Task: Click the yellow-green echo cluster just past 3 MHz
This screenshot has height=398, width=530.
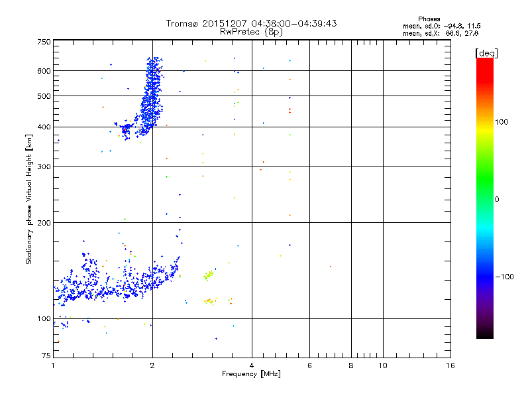Action: click(209, 275)
